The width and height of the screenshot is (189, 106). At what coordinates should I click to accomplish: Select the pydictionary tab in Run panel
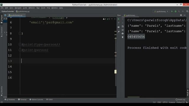click(131, 15)
